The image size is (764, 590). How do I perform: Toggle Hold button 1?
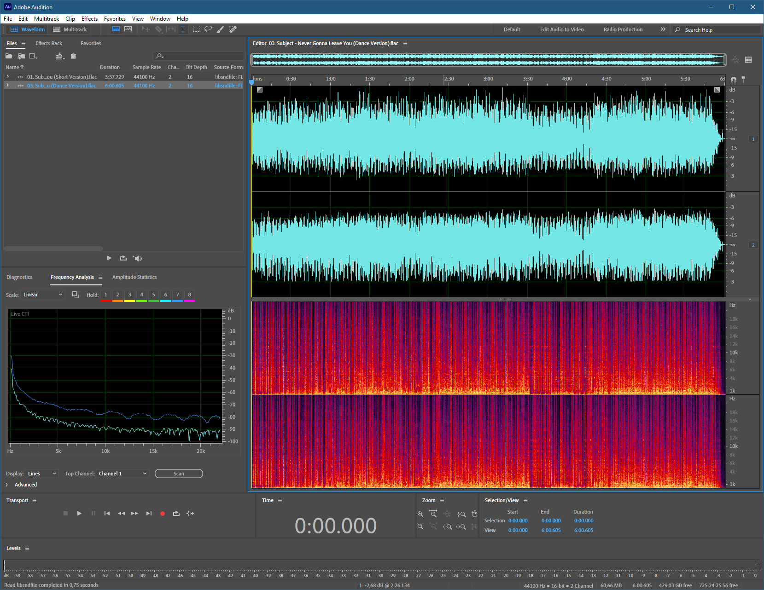click(x=105, y=295)
